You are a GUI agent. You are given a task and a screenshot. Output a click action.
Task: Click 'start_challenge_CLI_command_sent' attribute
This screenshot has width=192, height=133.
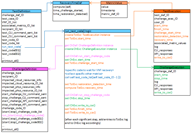click(24, 94)
